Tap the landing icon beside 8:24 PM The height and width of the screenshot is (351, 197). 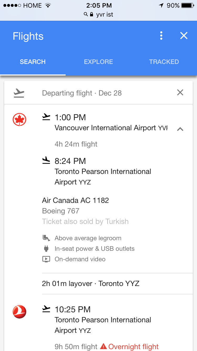[46, 161]
